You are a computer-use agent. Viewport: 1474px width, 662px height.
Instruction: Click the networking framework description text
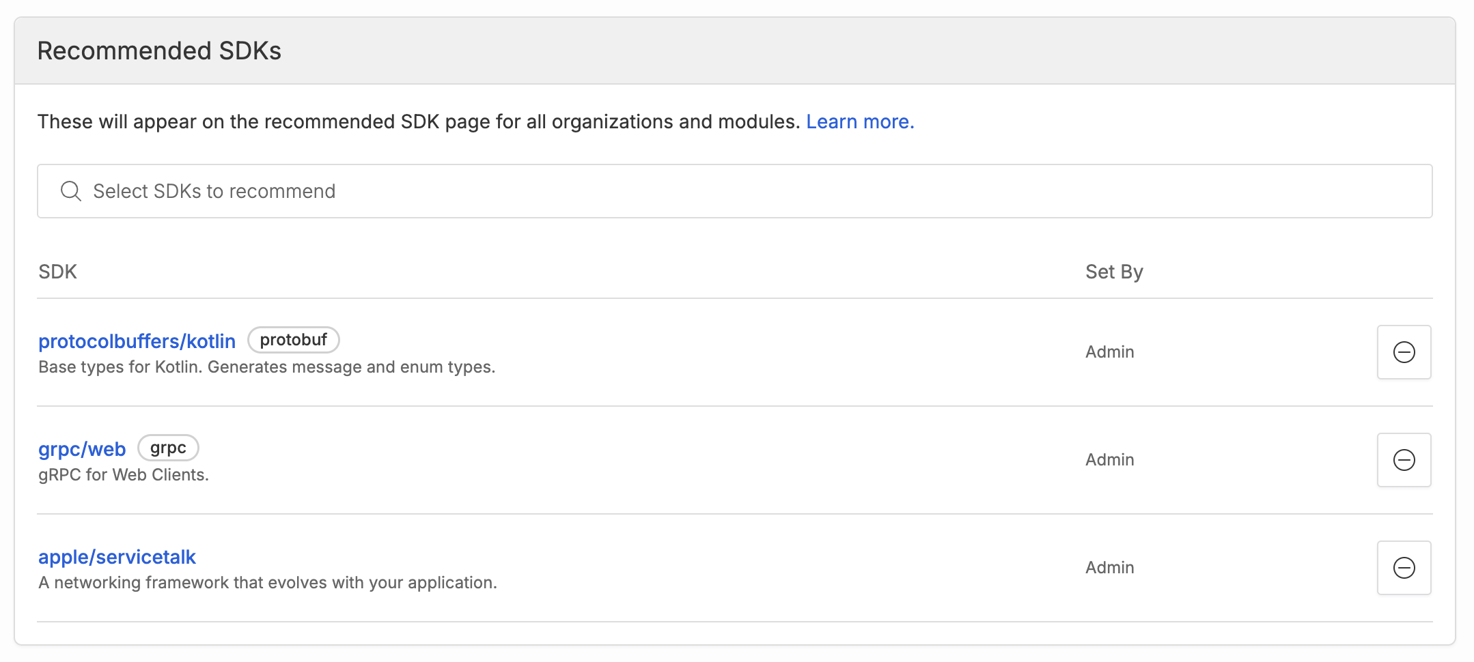coord(268,583)
